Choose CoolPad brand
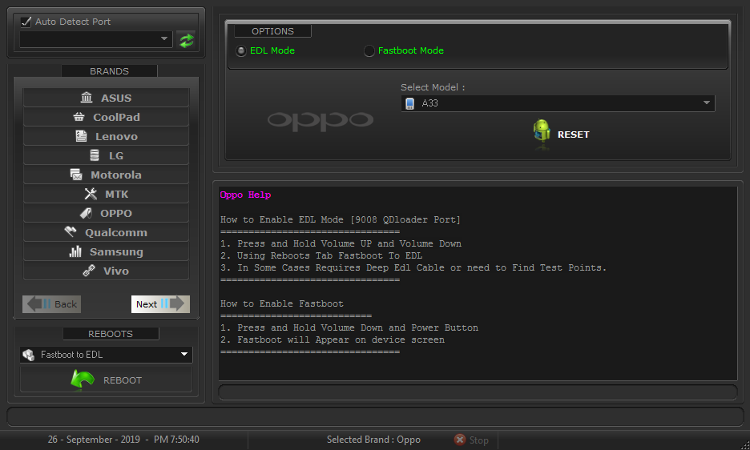750x450 pixels. pyautogui.click(x=107, y=117)
